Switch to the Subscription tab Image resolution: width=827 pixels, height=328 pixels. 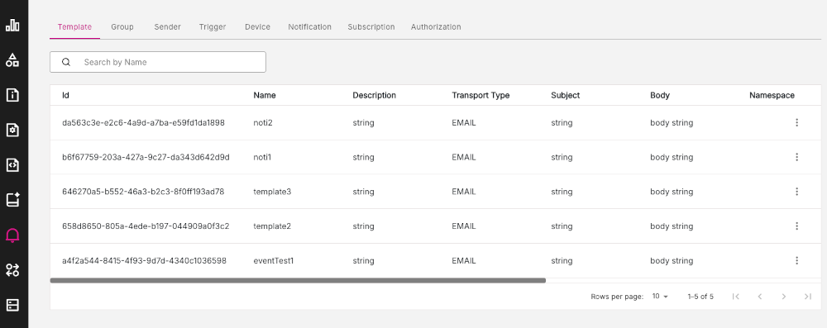370,27
